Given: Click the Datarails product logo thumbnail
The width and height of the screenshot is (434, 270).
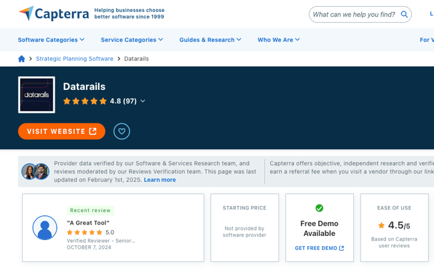Looking at the screenshot, I should pyautogui.click(x=37, y=95).
